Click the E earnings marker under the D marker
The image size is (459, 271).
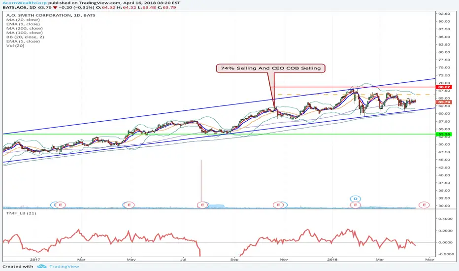tap(356, 205)
